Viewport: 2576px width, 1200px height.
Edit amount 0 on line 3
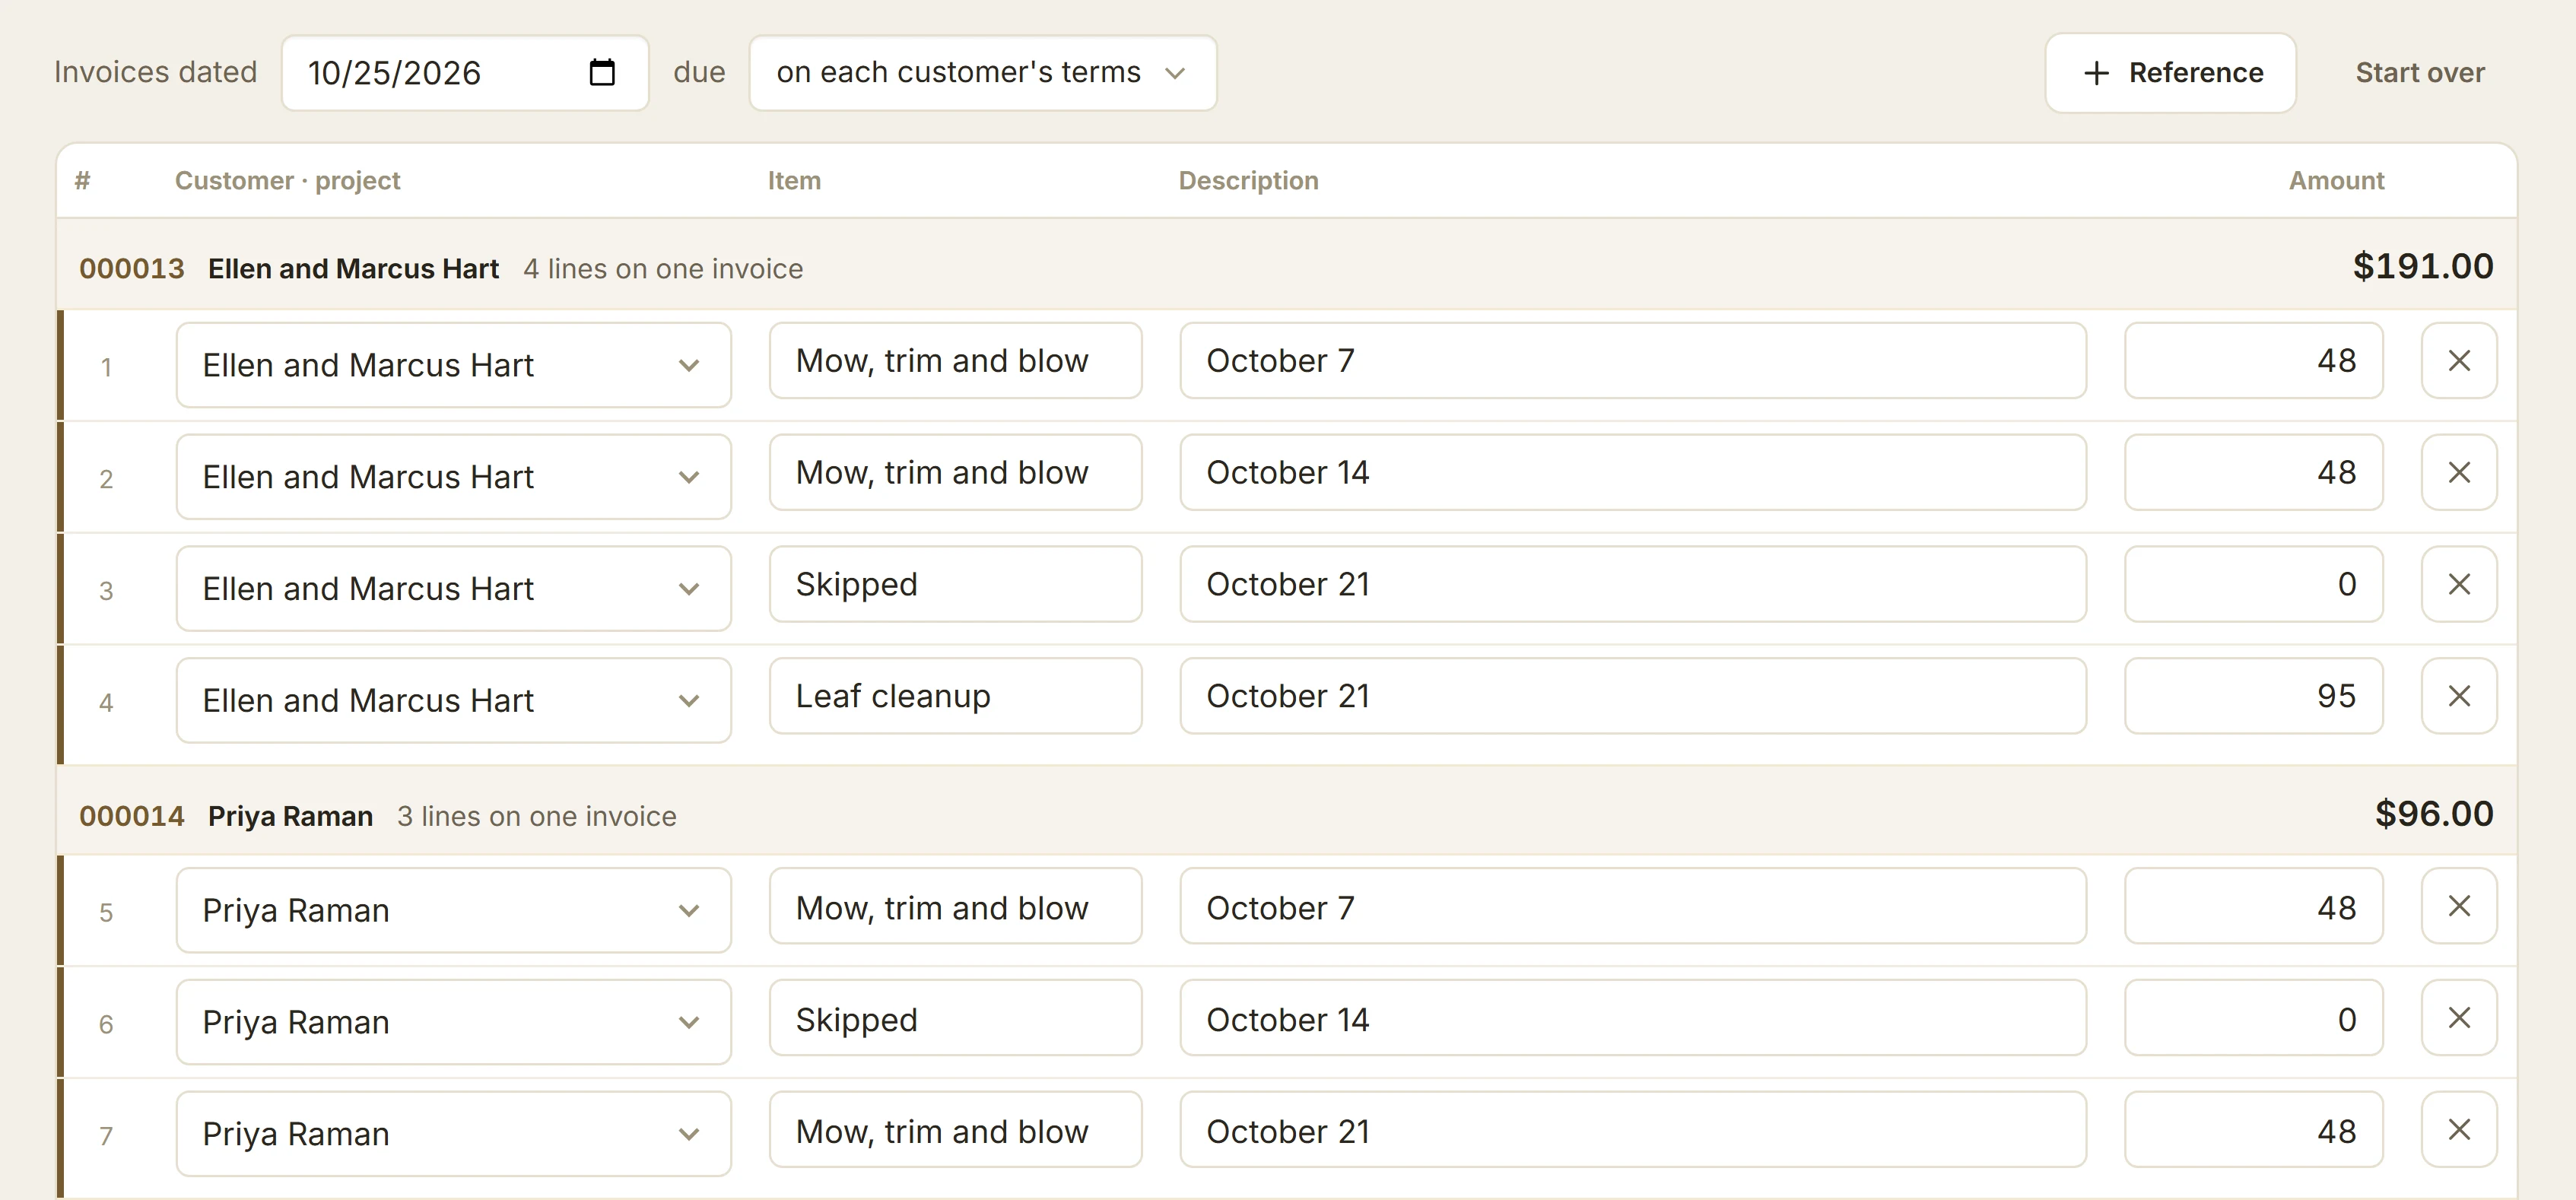pos(2254,585)
